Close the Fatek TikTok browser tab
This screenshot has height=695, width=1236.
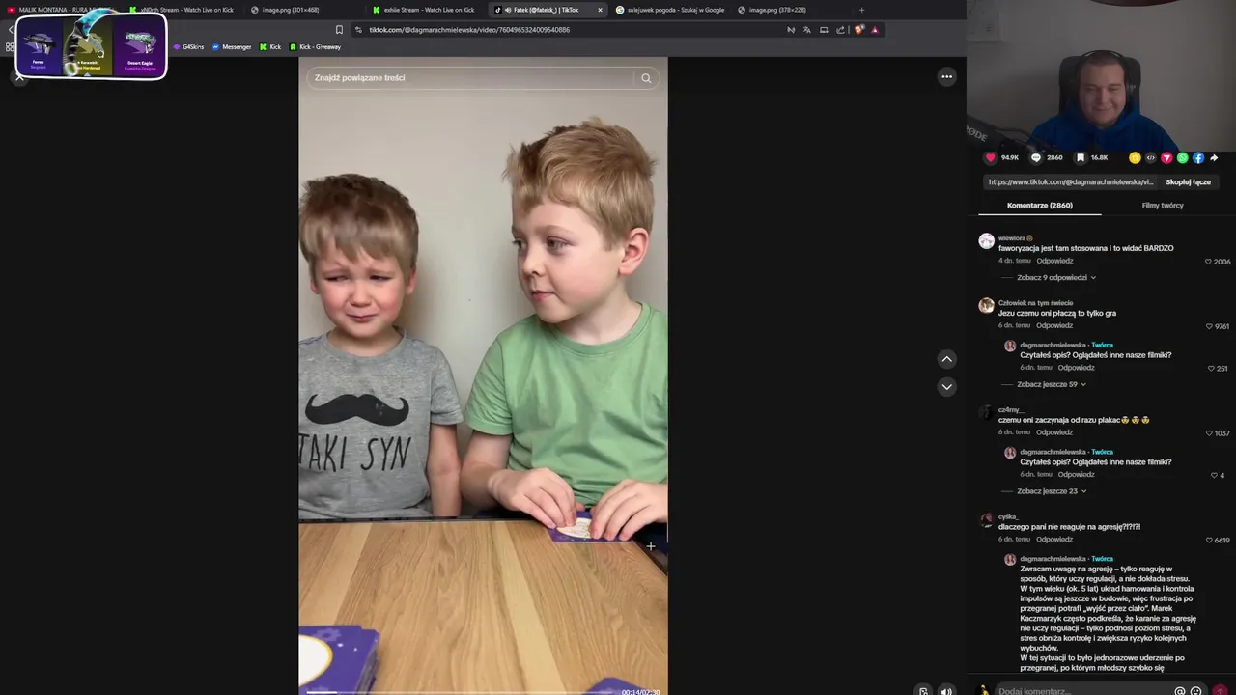point(600,10)
